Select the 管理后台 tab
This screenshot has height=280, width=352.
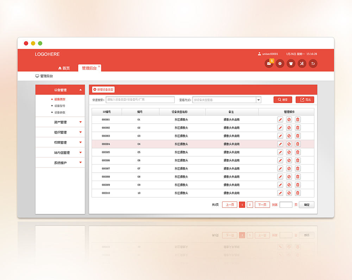tap(89, 68)
